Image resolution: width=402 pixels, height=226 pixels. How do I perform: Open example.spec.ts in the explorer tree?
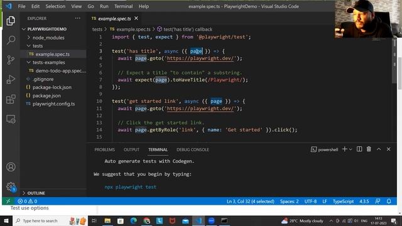click(53, 54)
